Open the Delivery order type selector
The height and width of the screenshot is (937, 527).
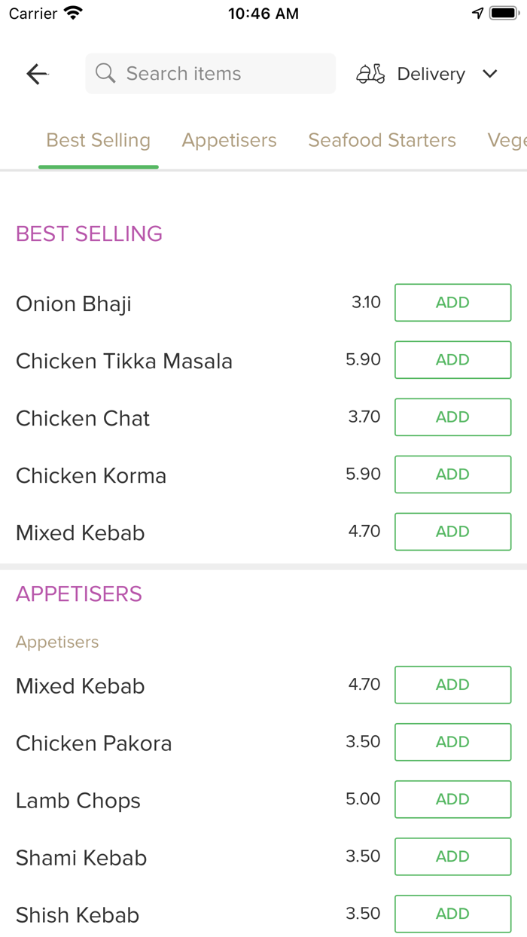point(431,74)
